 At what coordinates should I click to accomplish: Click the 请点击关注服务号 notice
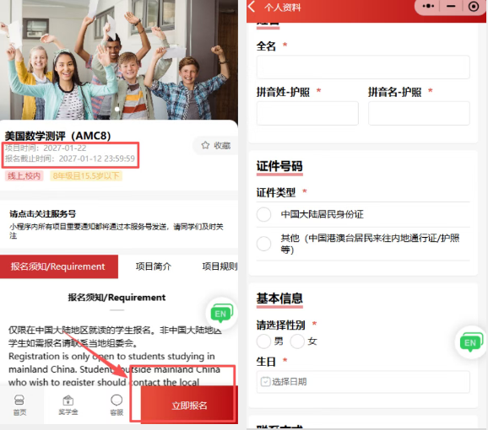(x=43, y=214)
